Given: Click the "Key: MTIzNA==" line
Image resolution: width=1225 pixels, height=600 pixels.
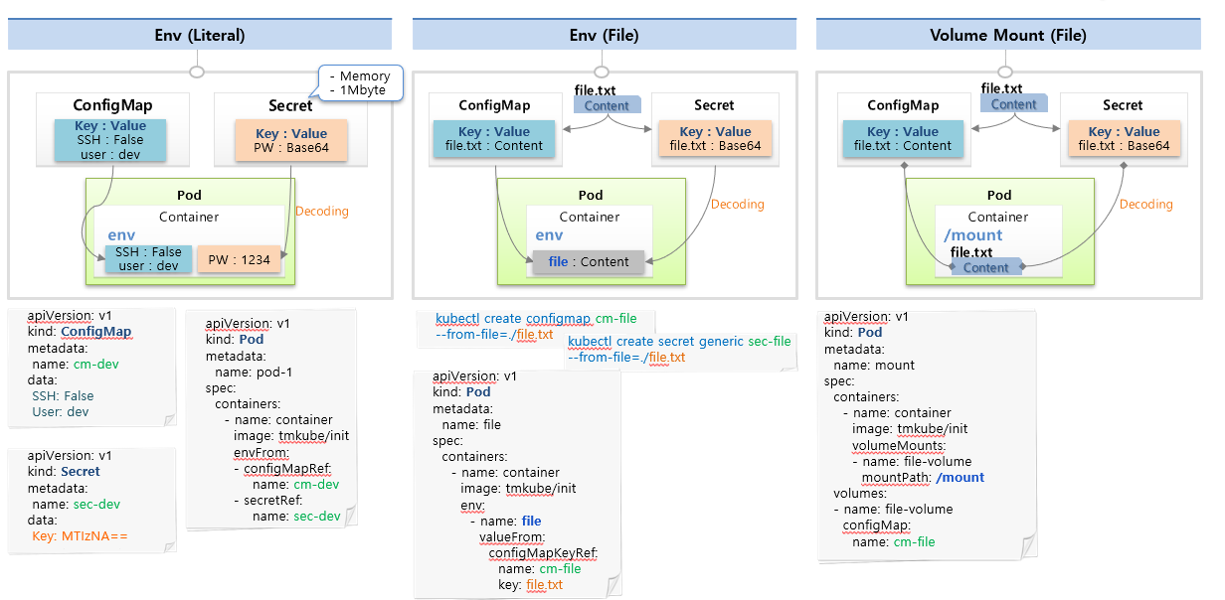Looking at the screenshot, I should (80, 536).
